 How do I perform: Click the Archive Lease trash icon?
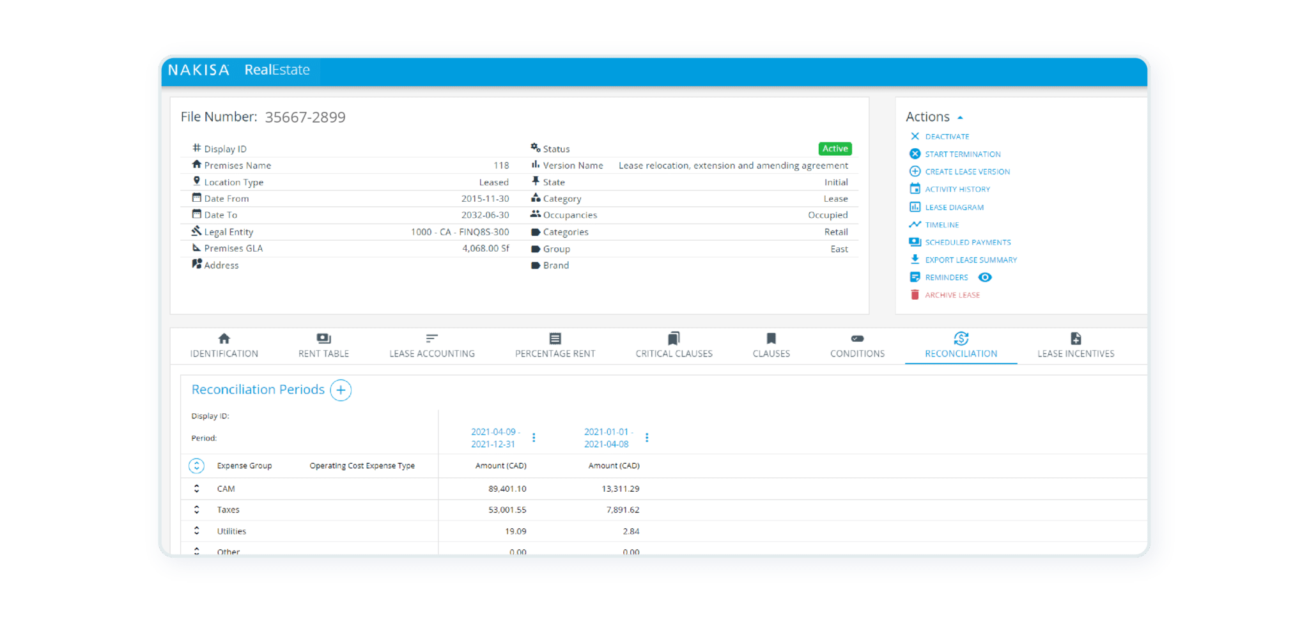pos(914,294)
